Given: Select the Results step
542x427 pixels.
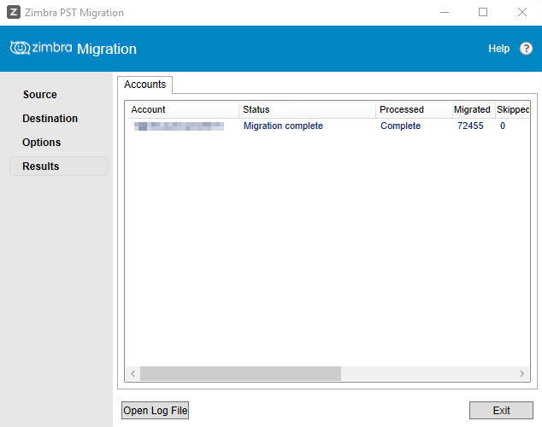Looking at the screenshot, I should [x=59, y=166].
